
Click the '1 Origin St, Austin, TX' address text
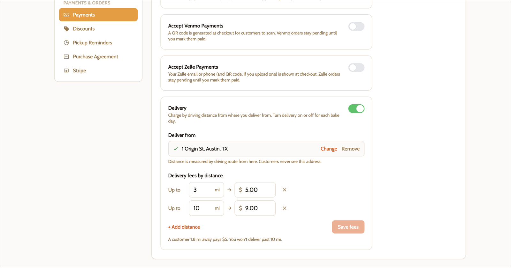205,149
